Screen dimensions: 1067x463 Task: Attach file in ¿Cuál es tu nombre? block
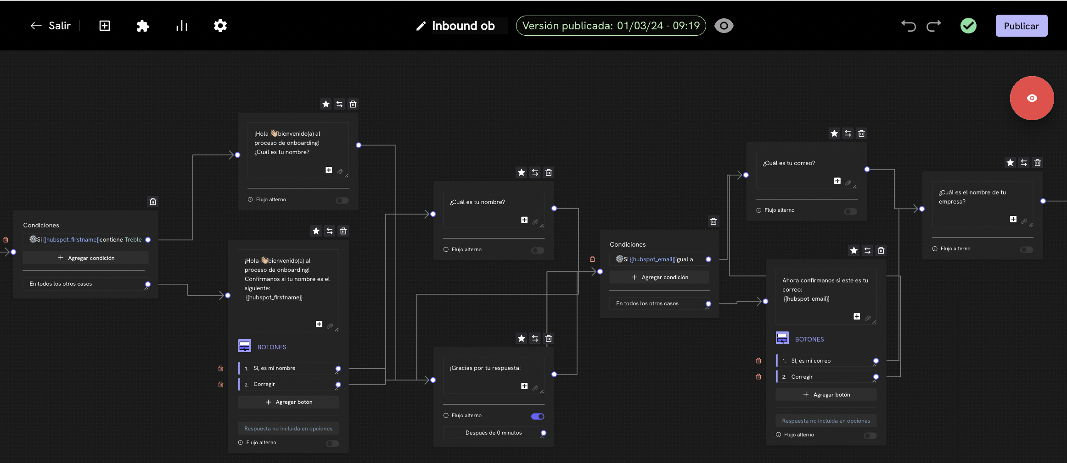click(535, 222)
